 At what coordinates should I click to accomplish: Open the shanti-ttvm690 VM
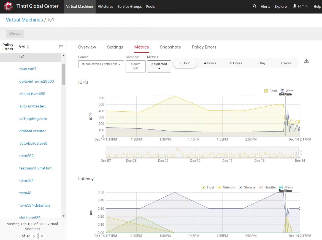32,94
